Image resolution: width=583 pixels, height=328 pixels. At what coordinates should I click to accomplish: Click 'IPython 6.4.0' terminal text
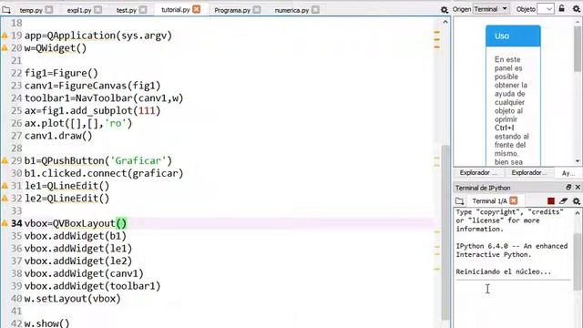(482, 246)
